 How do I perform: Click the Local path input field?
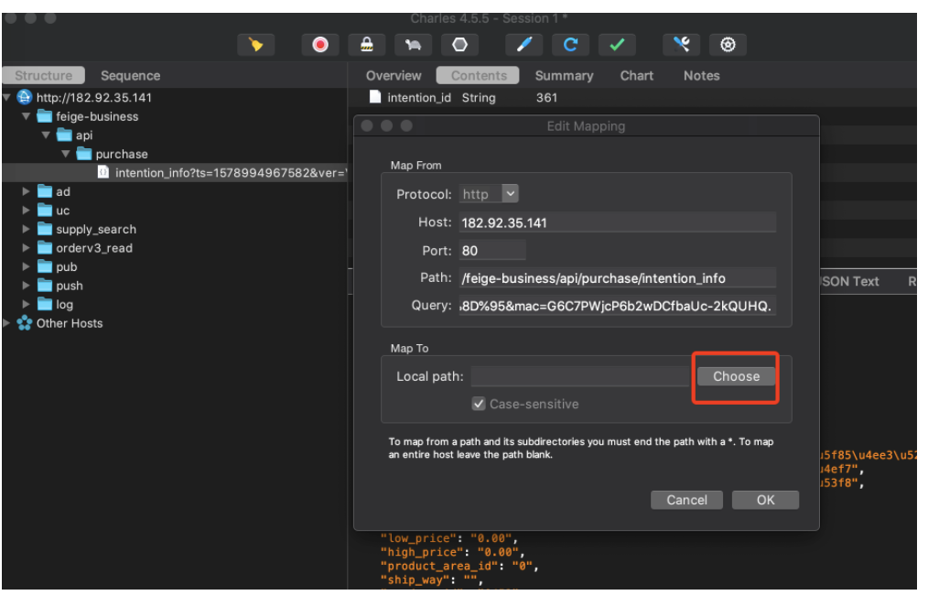580,376
